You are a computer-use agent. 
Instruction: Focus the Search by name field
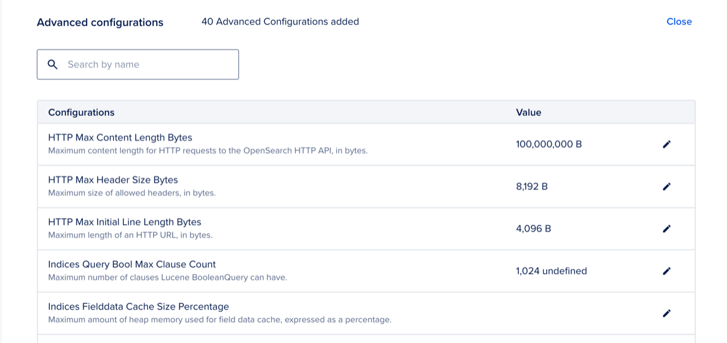coord(138,64)
